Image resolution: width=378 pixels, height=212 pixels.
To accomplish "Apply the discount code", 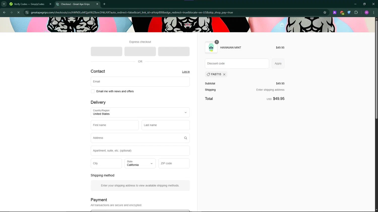I will point(278,64).
